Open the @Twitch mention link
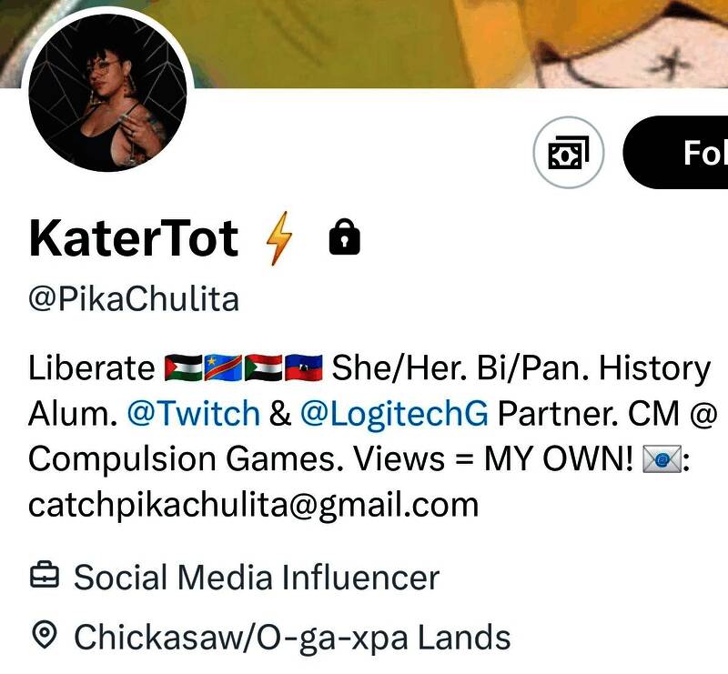728x674 pixels. point(194,413)
